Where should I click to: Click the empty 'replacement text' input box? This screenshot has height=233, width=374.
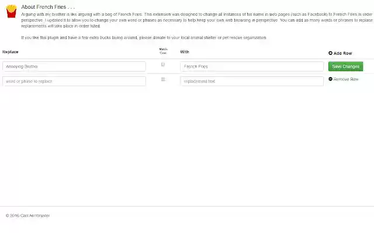(251, 82)
